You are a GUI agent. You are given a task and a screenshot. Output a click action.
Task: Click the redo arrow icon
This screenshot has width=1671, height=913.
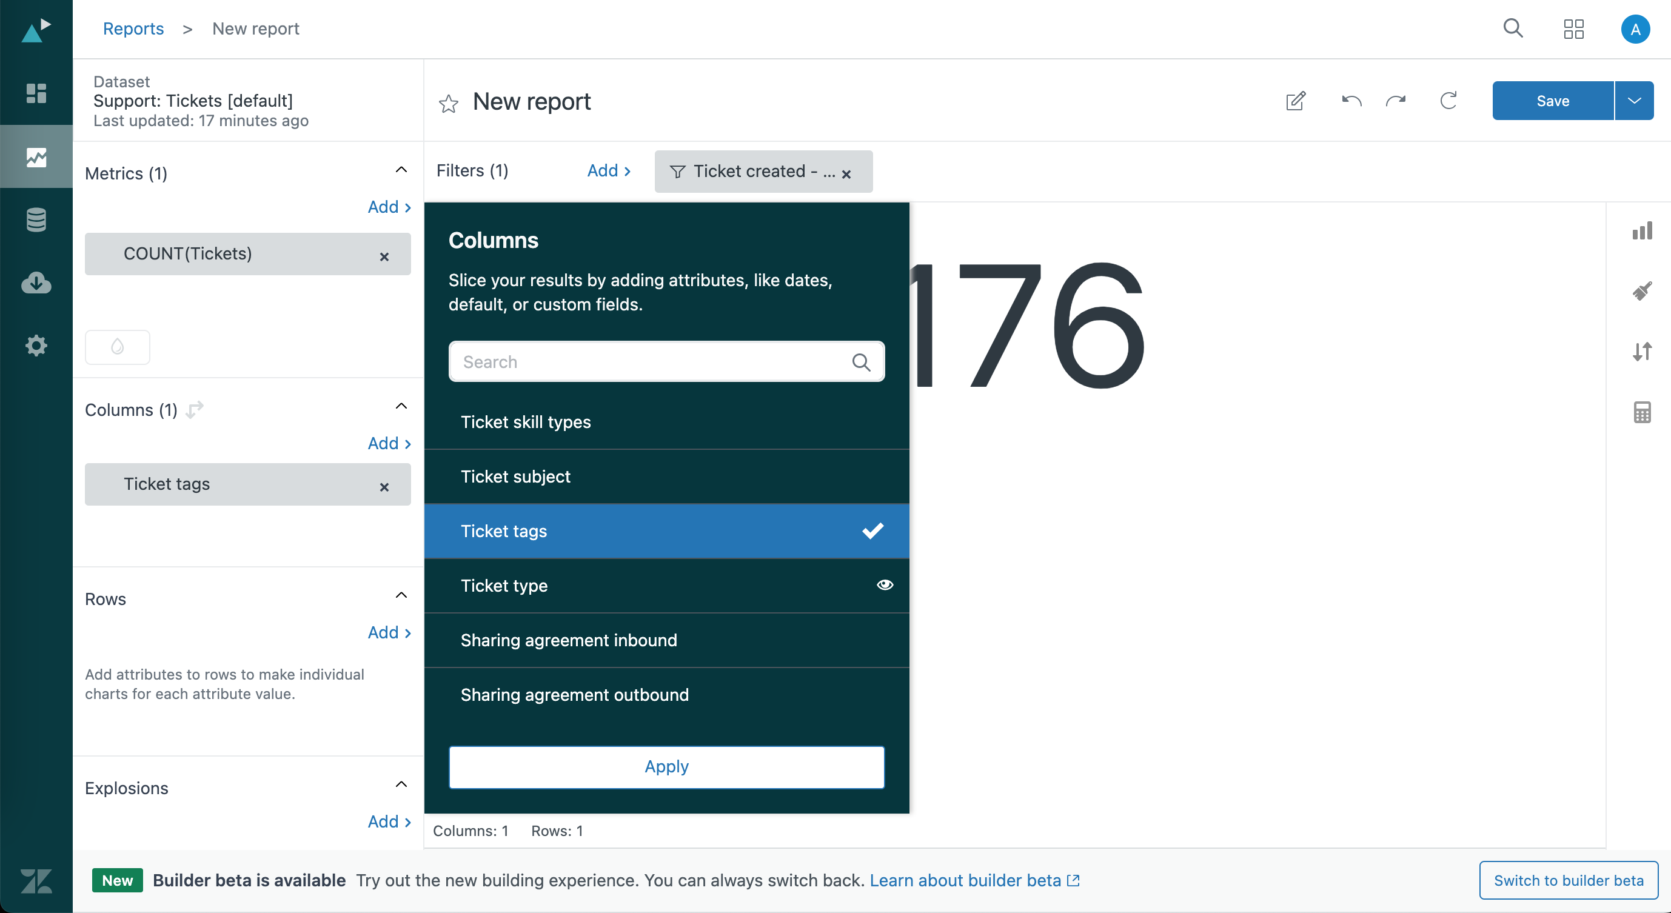[1396, 101]
